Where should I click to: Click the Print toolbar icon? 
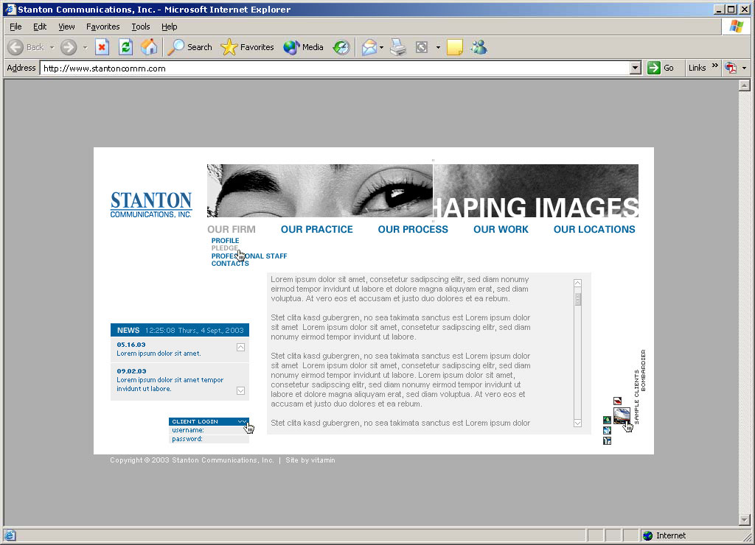tap(398, 47)
